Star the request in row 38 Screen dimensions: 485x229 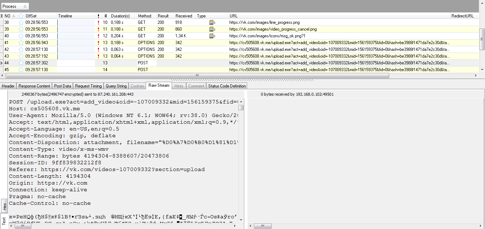[21, 22]
